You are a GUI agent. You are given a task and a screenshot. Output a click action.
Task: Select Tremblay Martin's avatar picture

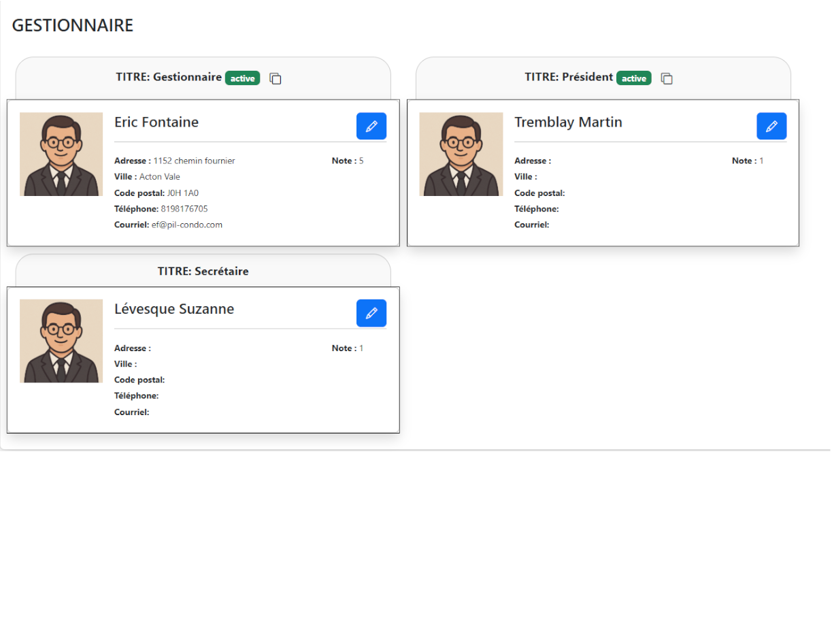point(461,154)
